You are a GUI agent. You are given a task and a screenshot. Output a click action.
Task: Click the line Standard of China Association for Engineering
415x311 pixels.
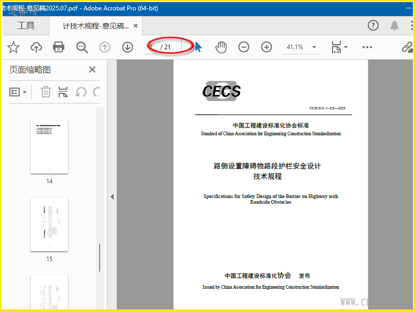tap(271, 134)
